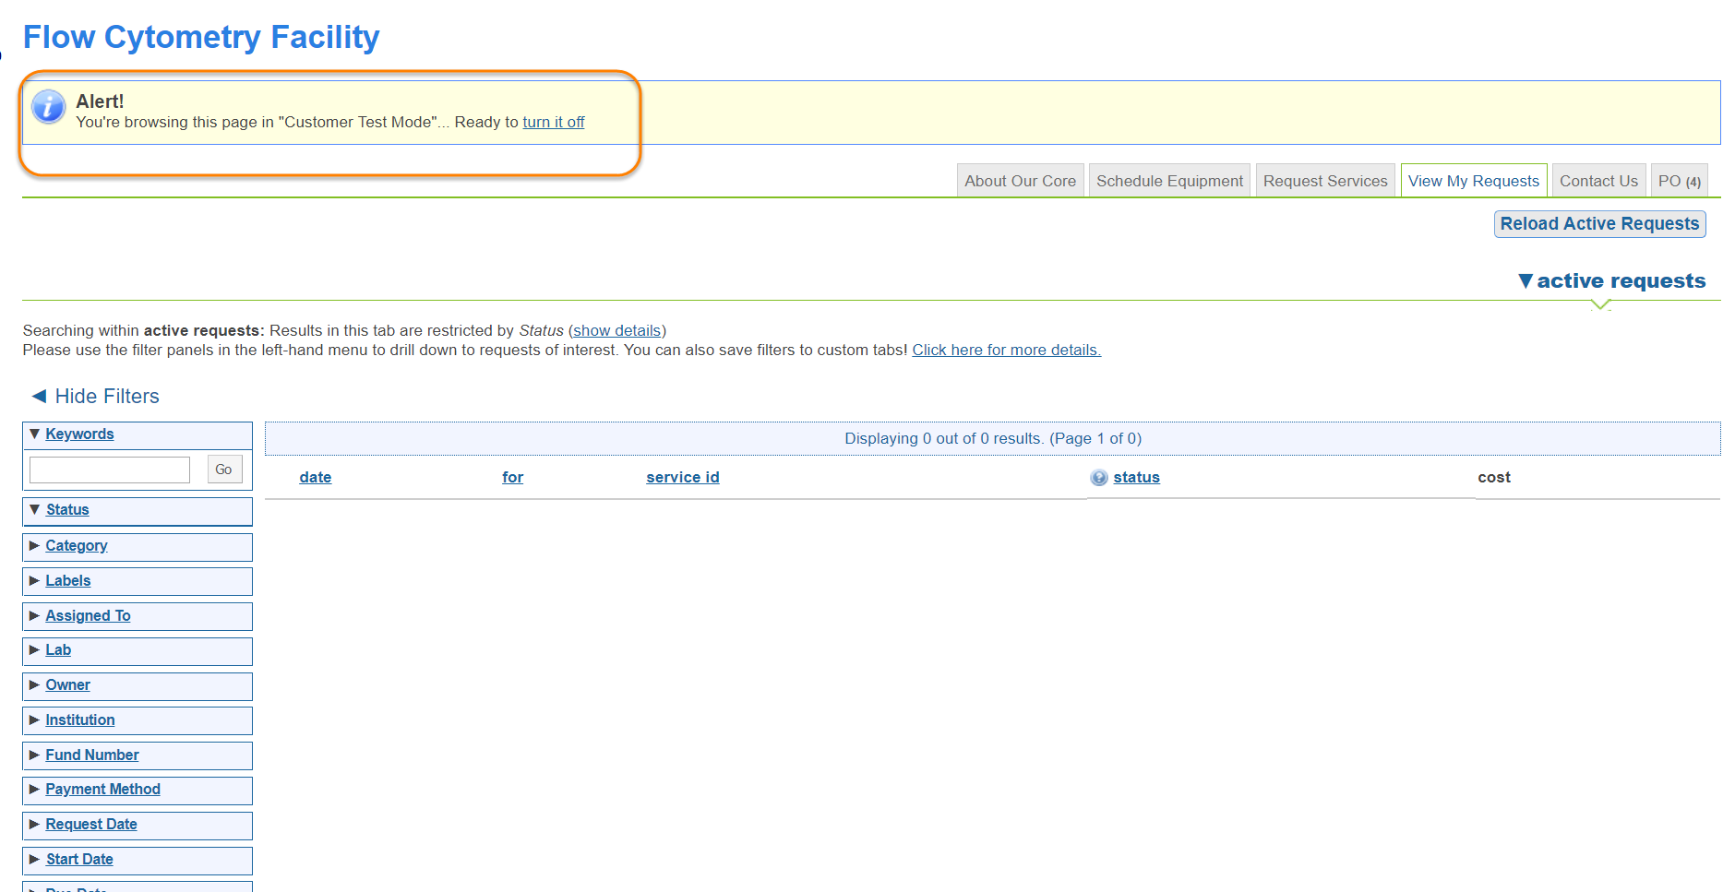Sort results by service id column

[682, 477]
